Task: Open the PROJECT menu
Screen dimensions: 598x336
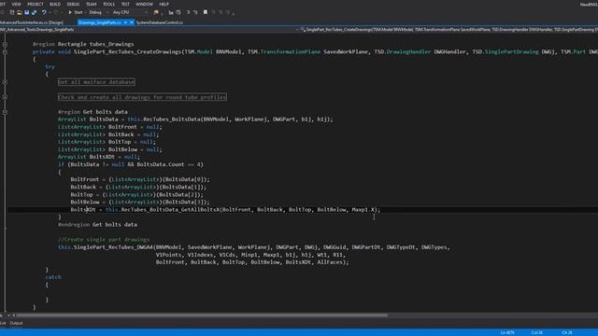Action: pos(36,4)
